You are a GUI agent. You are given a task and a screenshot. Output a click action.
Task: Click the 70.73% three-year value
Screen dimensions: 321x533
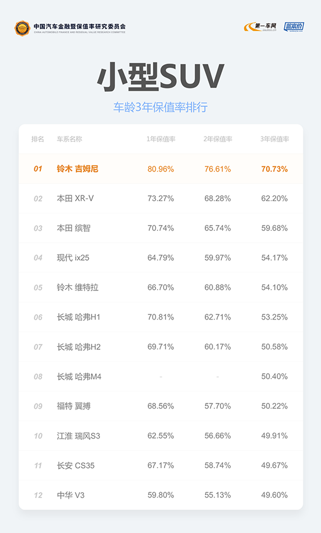click(x=274, y=169)
